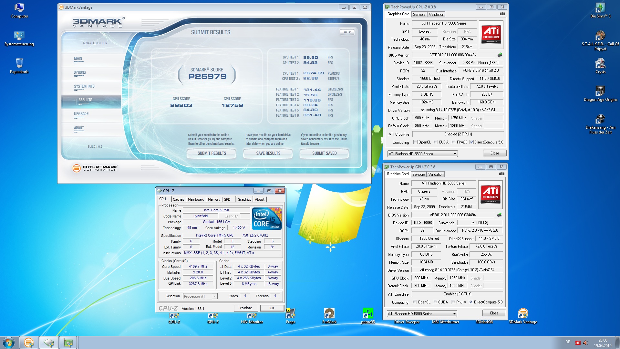Open the Papierkorb recycle bin icon
The image size is (620, 349).
tap(19, 66)
